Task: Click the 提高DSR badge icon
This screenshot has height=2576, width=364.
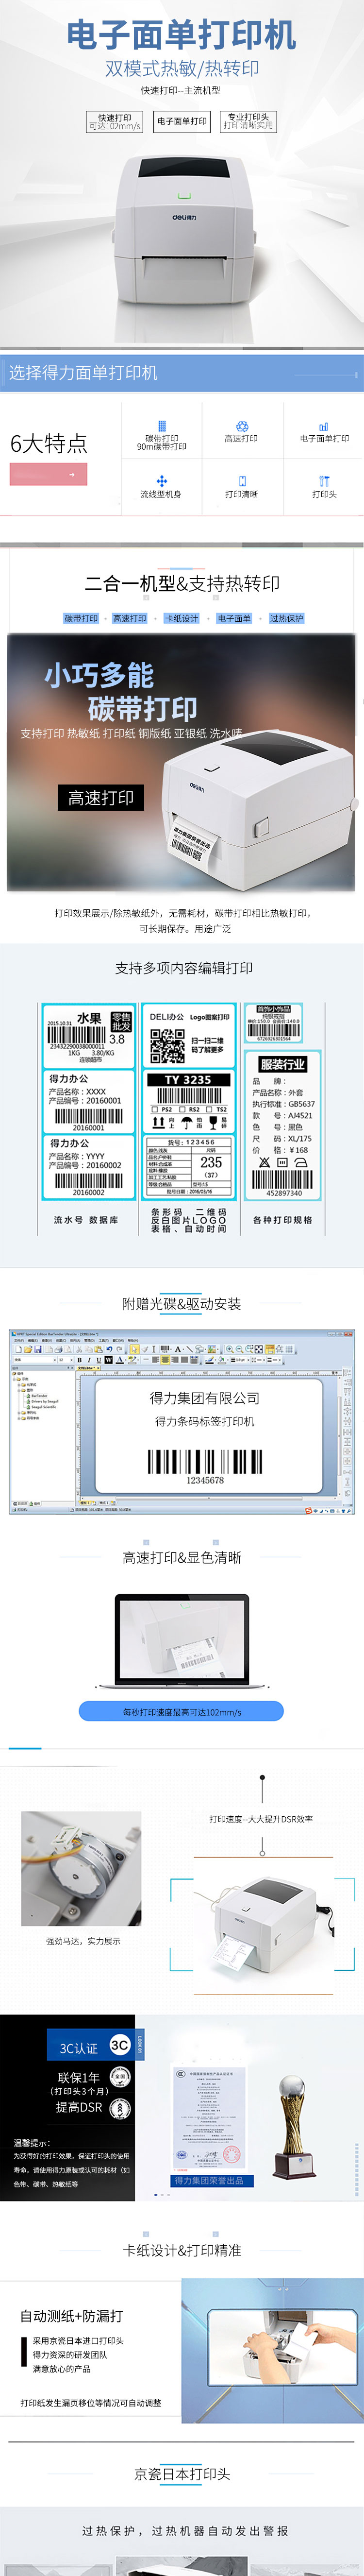Action: pyautogui.click(x=119, y=2108)
